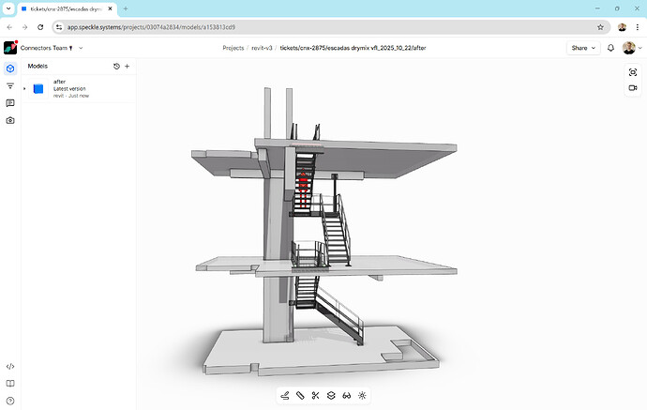Open Connectors Team workspace dropdown
This screenshot has width=647, height=410.
(x=52, y=48)
